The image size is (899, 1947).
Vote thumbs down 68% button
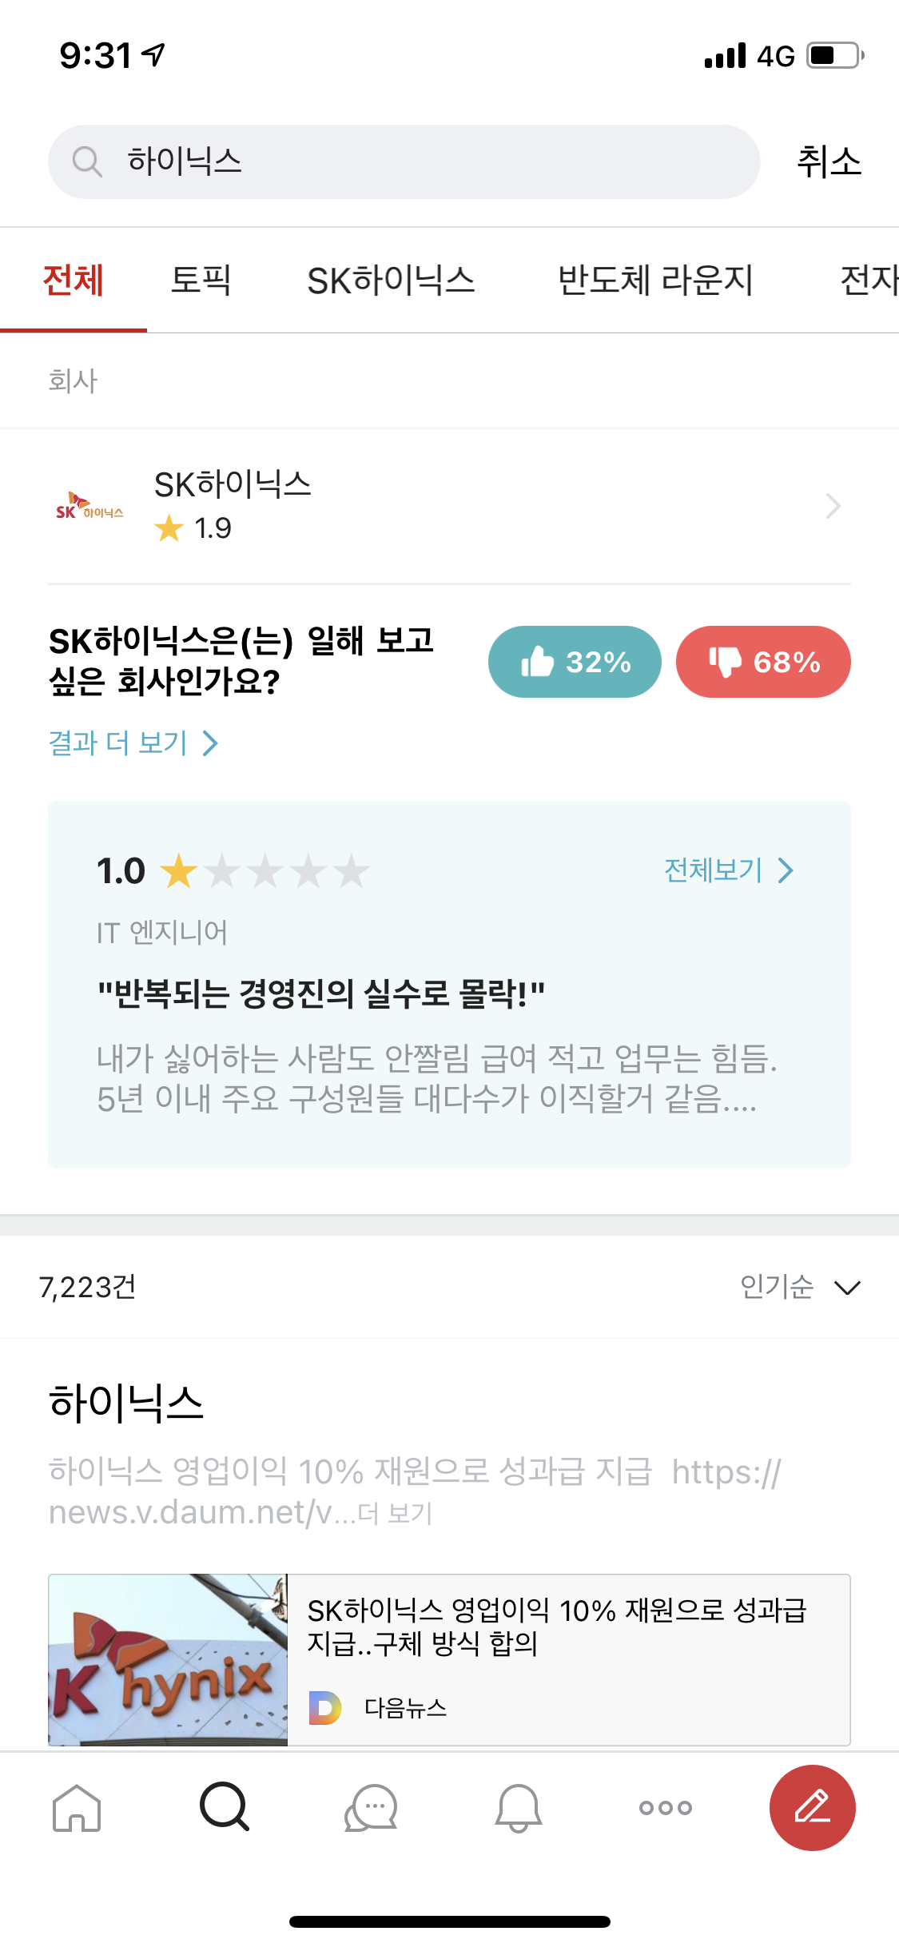coord(763,662)
